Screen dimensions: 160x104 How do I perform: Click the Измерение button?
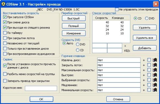74,33
